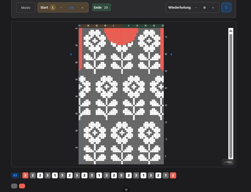Click the first red stitch count 2 chip
This screenshot has height=192, width=251.
point(25,175)
